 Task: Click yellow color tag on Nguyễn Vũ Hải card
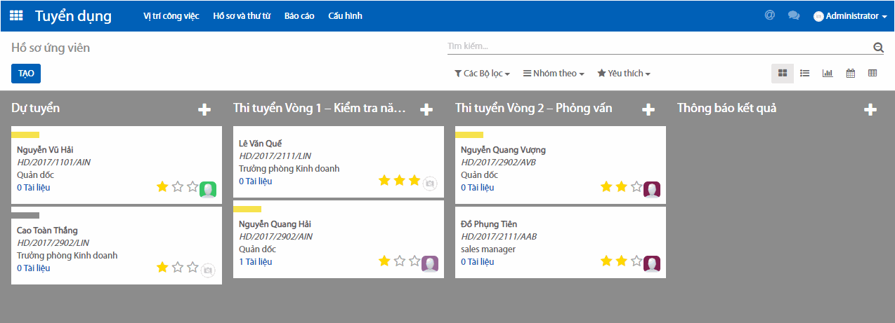25,135
